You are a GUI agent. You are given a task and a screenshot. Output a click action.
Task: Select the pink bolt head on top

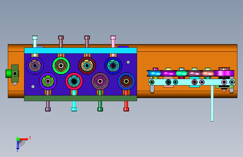pyautogui.click(x=113, y=37)
